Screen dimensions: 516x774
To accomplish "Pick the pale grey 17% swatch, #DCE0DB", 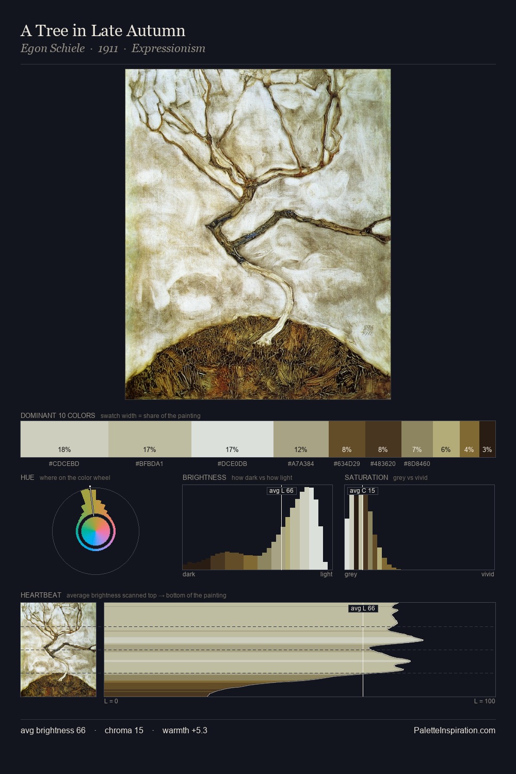I will (x=232, y=439).
